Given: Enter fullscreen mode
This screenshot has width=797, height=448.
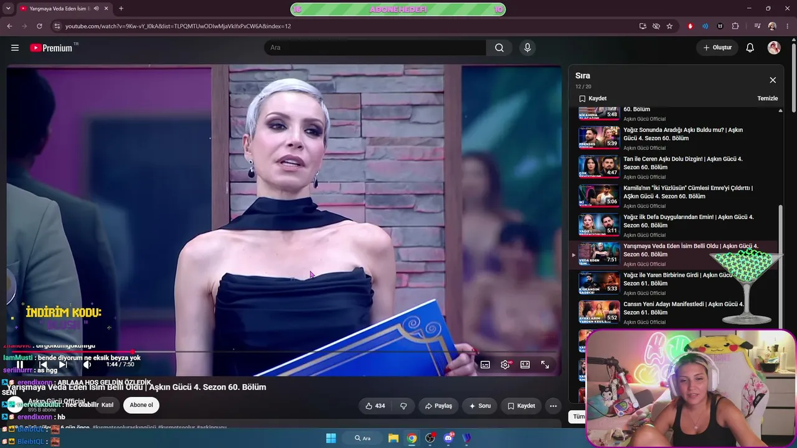Looking at the screenshot, I should tap(545, 365).
